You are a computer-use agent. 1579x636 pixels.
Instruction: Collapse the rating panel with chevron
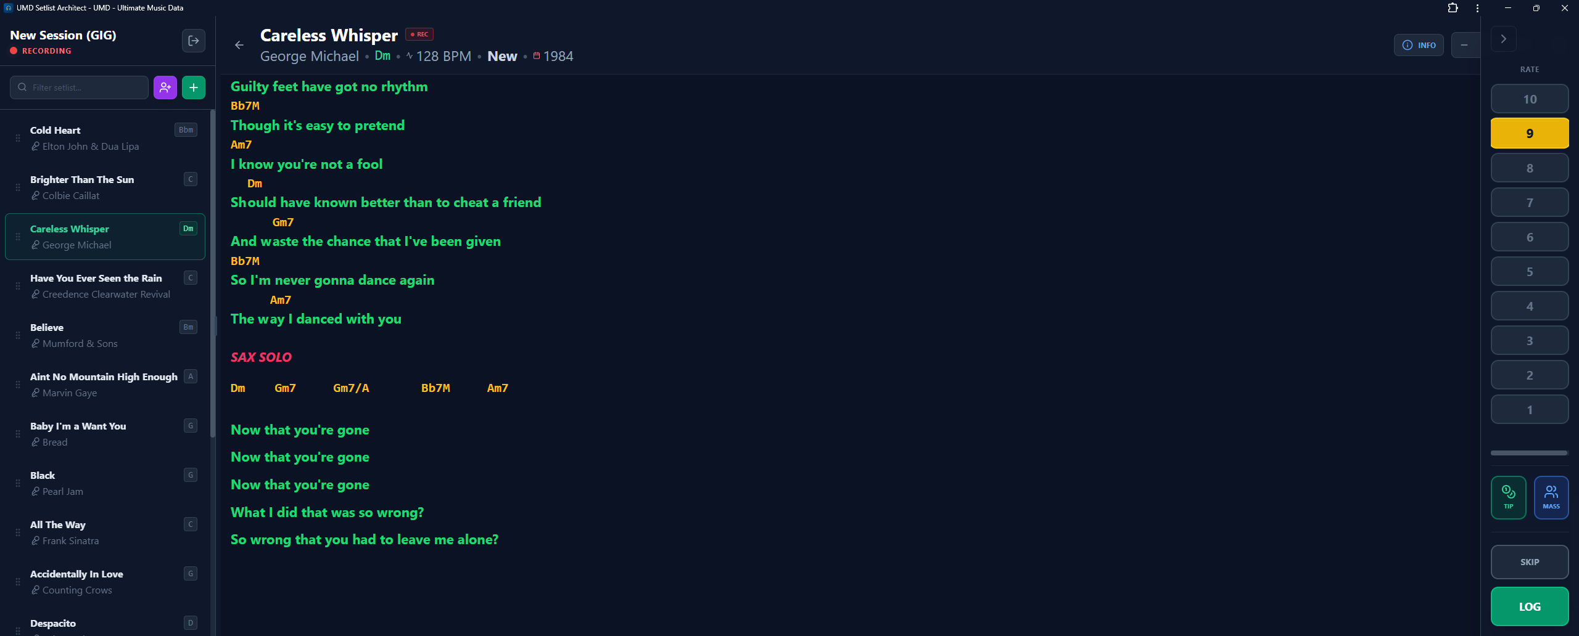tap(1503, 39)
